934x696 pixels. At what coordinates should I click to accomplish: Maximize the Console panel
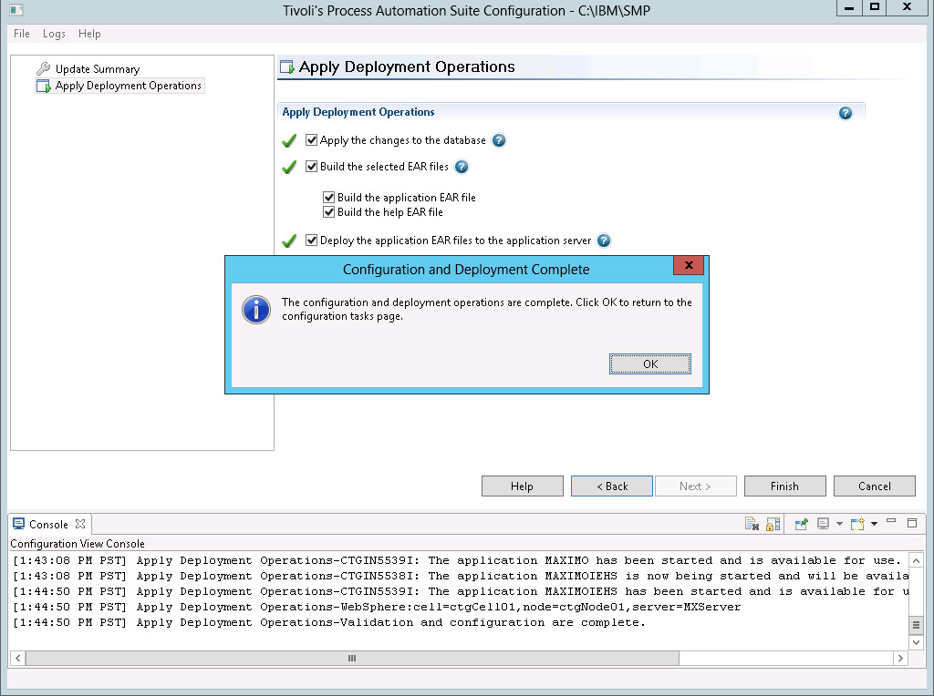(x=912, y=523)
